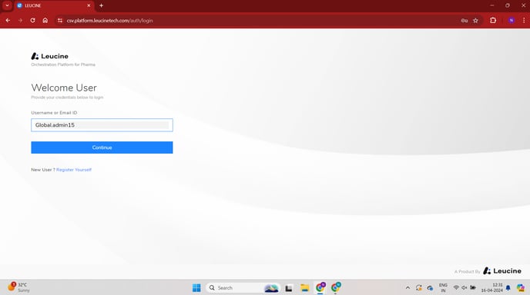Click the address bar URL
530x295 pixels.
point(110,21)
